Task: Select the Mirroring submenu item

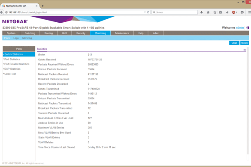Action: [x=27, y=38]
